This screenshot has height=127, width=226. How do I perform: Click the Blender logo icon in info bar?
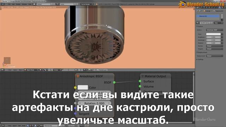click(96, 4)
